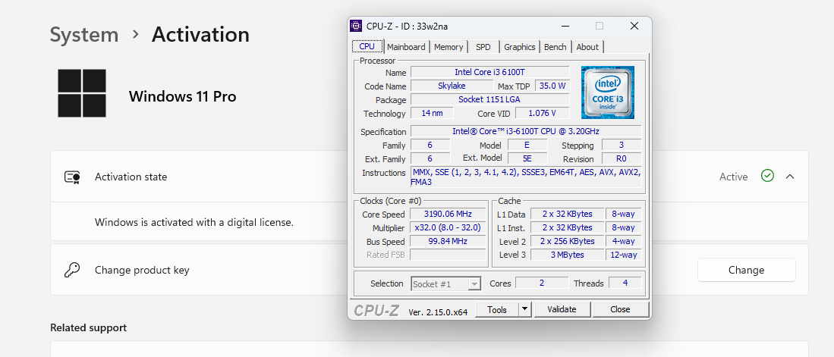Collapse the Activation state section chevron

(x=790, y=177)
